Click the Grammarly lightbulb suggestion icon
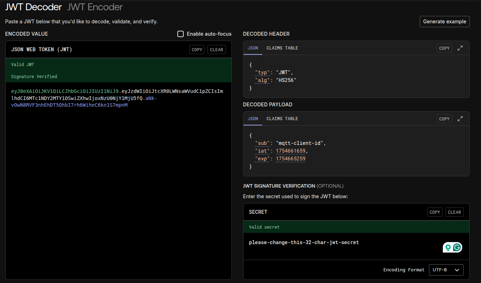Viewport: 481px width, 283px height. click(448, 248)
